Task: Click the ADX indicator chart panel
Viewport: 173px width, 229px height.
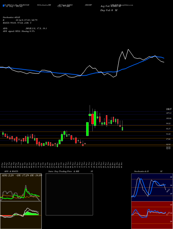Action: tap(21, 187)
